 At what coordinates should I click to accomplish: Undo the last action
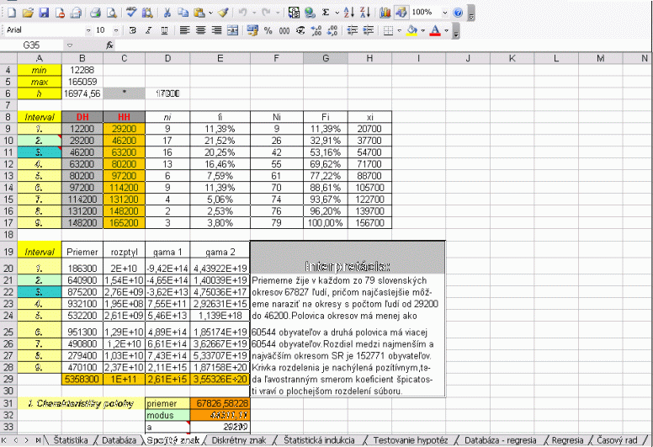tap(243, 13)
